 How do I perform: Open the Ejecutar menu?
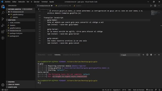point(37,2)
